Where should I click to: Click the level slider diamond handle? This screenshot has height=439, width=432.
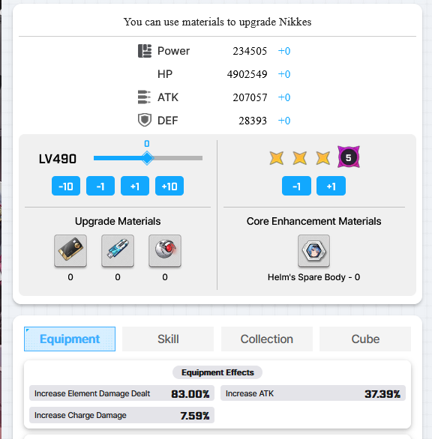coord(147,158)
